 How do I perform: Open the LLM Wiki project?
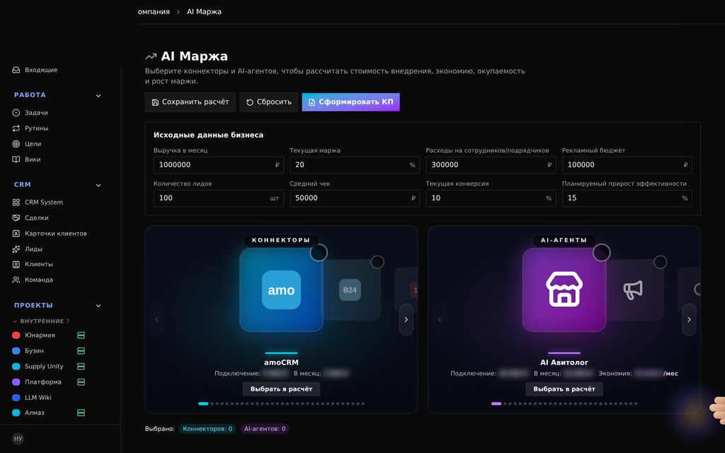[38, 398]
